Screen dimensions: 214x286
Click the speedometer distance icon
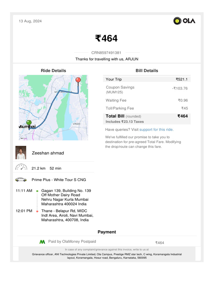[21, 167]
